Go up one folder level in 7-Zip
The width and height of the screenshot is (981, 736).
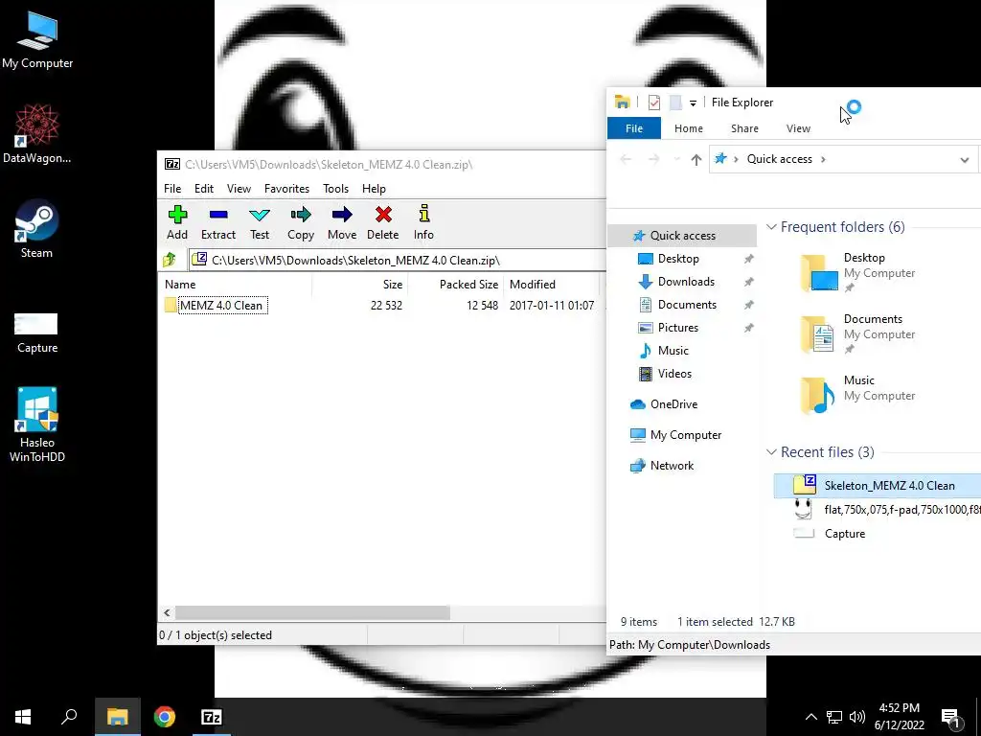170,260
